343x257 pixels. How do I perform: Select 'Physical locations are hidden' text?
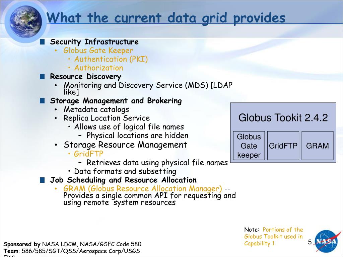click(x=137, y=136)
